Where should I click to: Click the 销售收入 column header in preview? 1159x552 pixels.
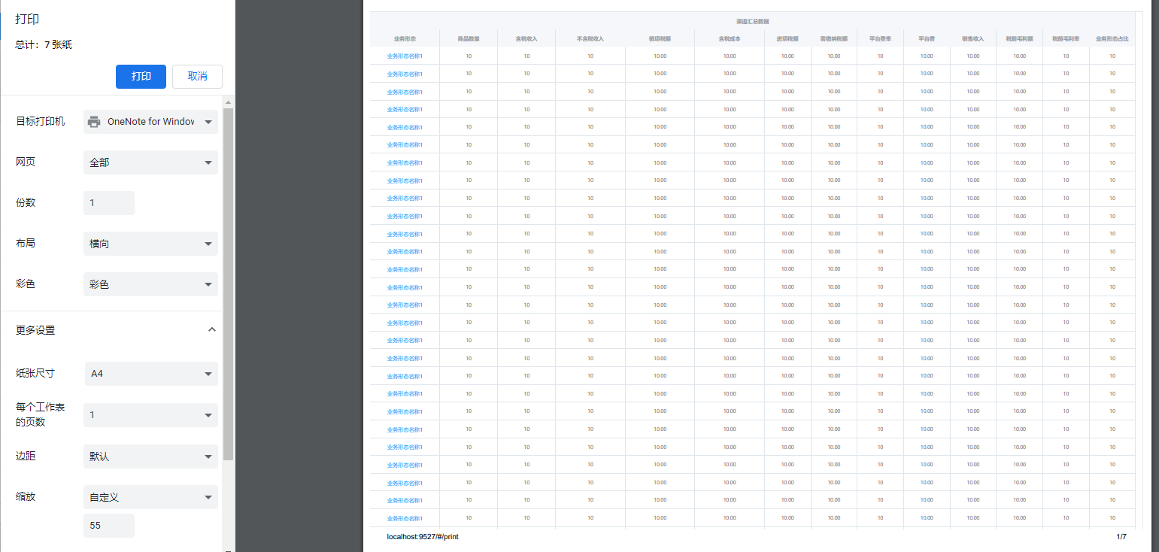click(x=972, y=38)
